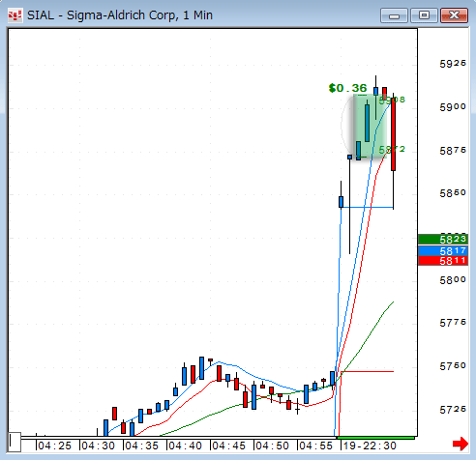The height and width of the screenshot is (460, 476).
Task: Click the 5872 trade label
Action: (392, 149)
